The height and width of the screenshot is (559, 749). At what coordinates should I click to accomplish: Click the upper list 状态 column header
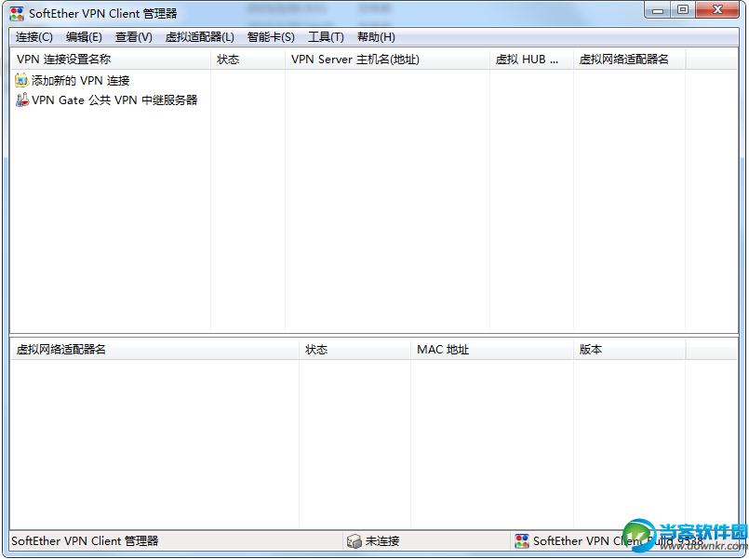tap(247, 60)
